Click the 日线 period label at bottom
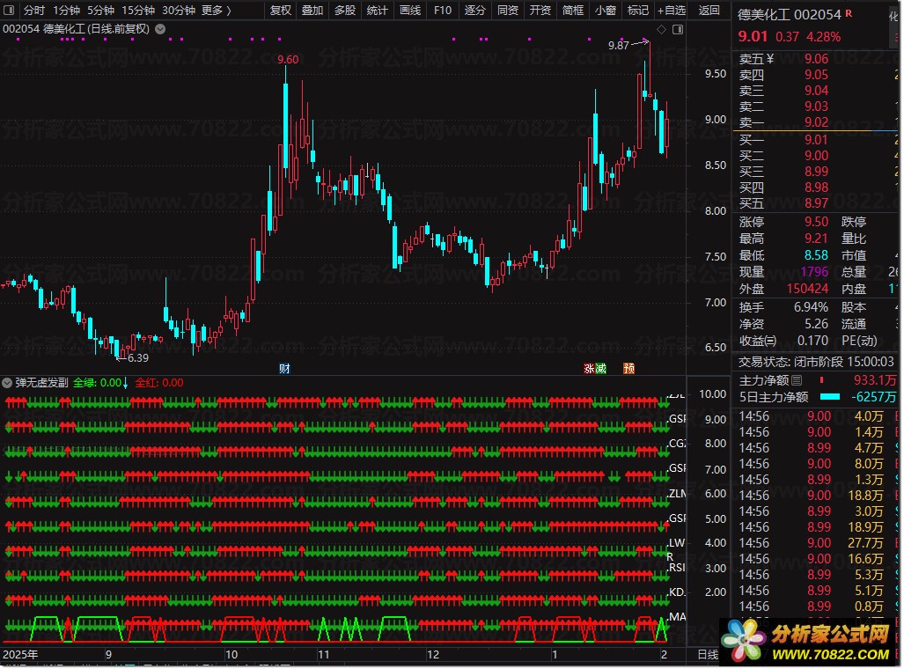 708,655
